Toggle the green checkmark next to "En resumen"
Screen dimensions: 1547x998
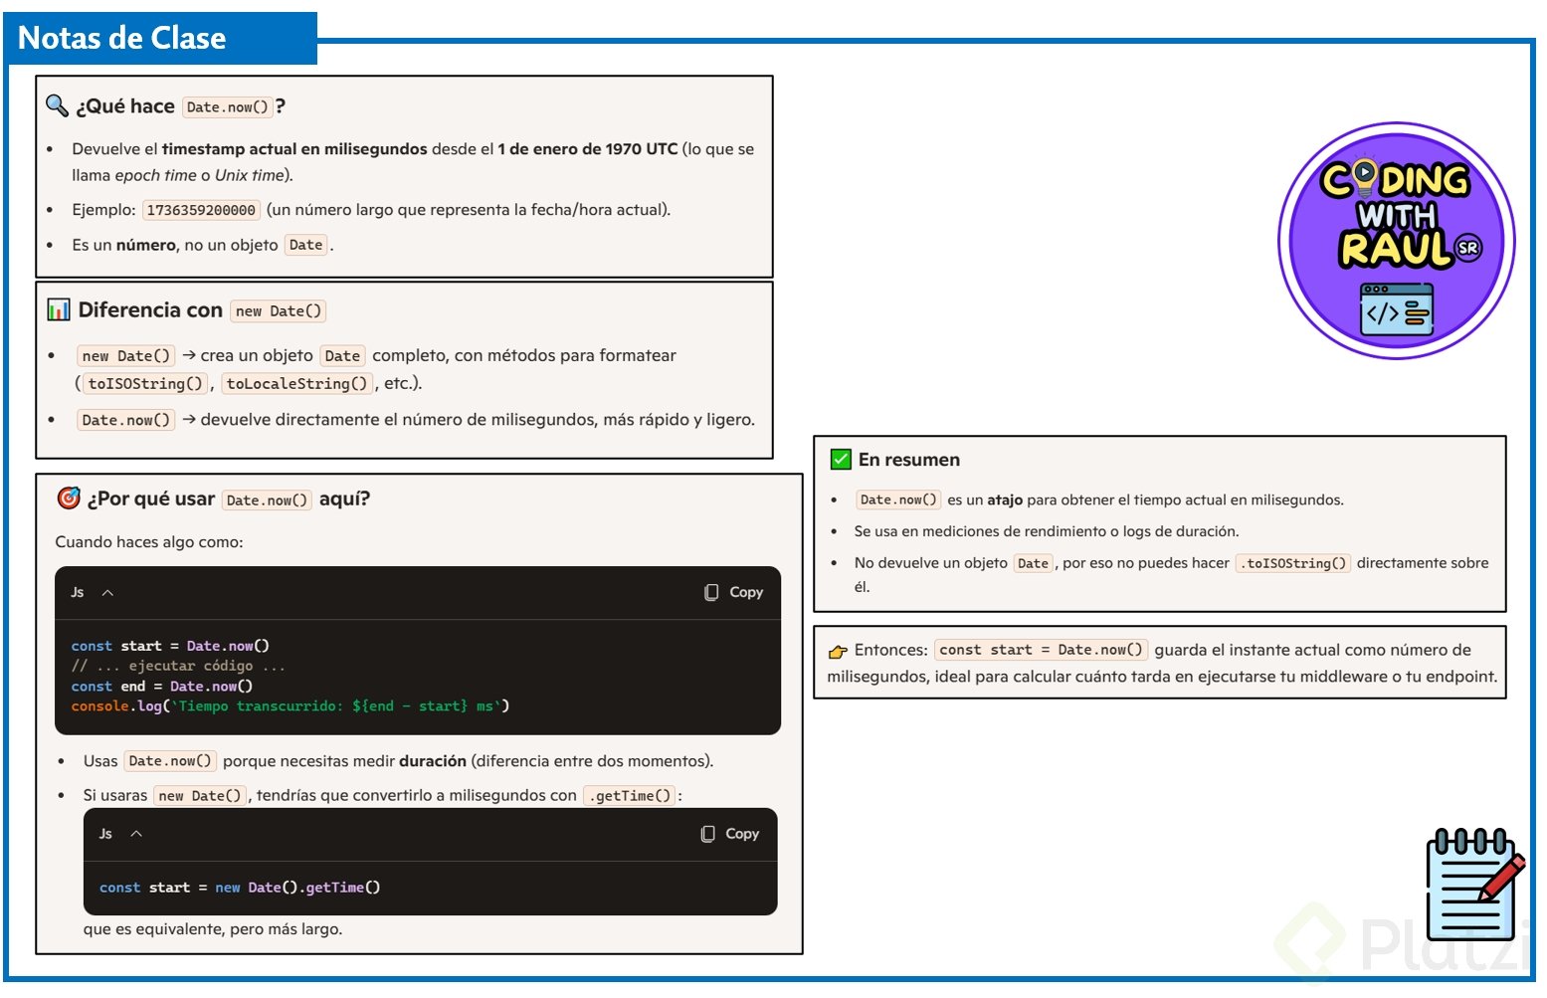pyautogui.click(x=841, y=460)
